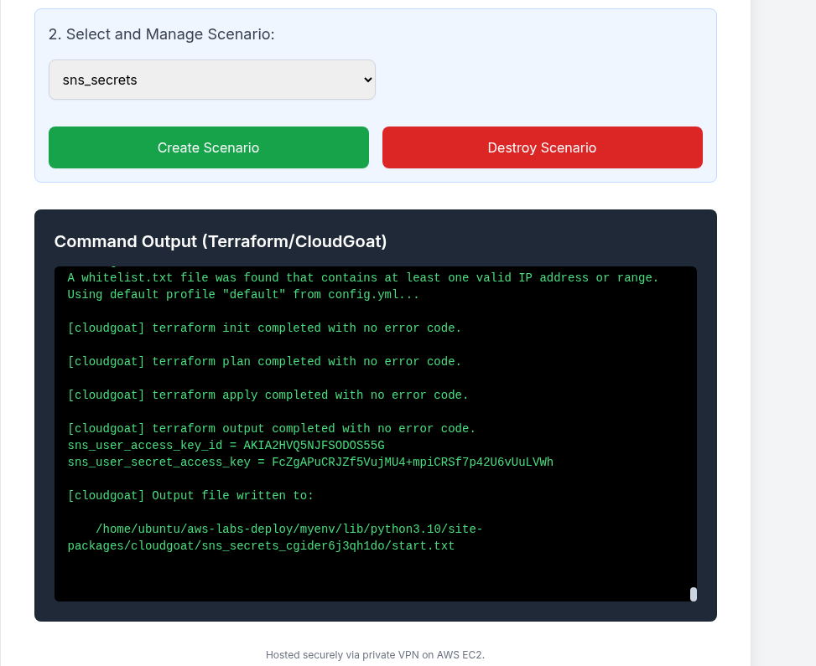Click the whitelist.txt file found message line
The height and width of the screenshot is (666, 816).
[362, 278]
